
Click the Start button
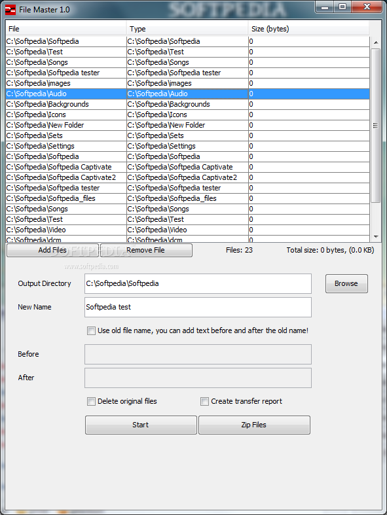(x=141, y=425)
